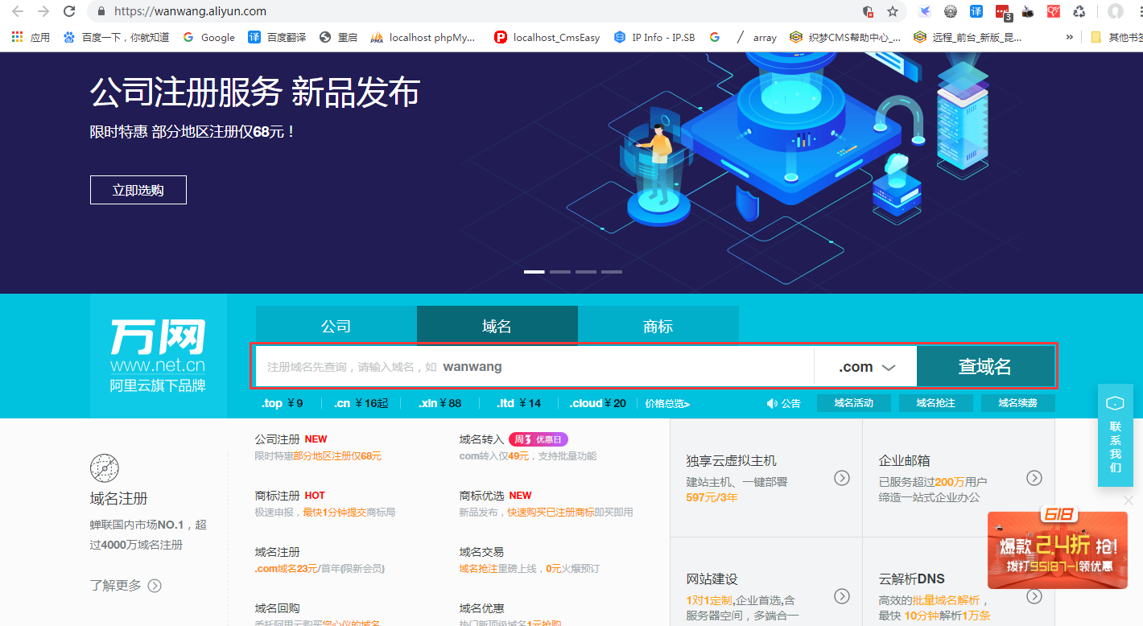Viewport: 1143px width, 626px height.
Task: Open the 联系我们 contact side widget
Action: [x=1115, y=435]
